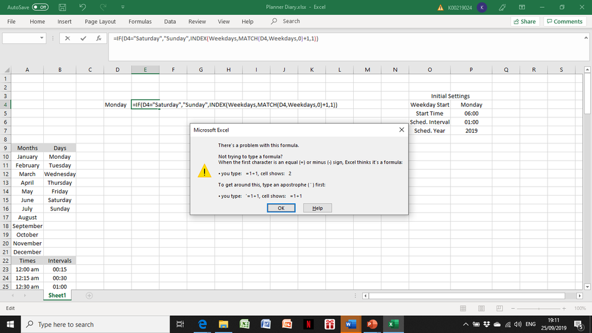The width and height of the screenshot is (592, 333).
Task: Open the Help tab
Action: click(x=247, y=21)
